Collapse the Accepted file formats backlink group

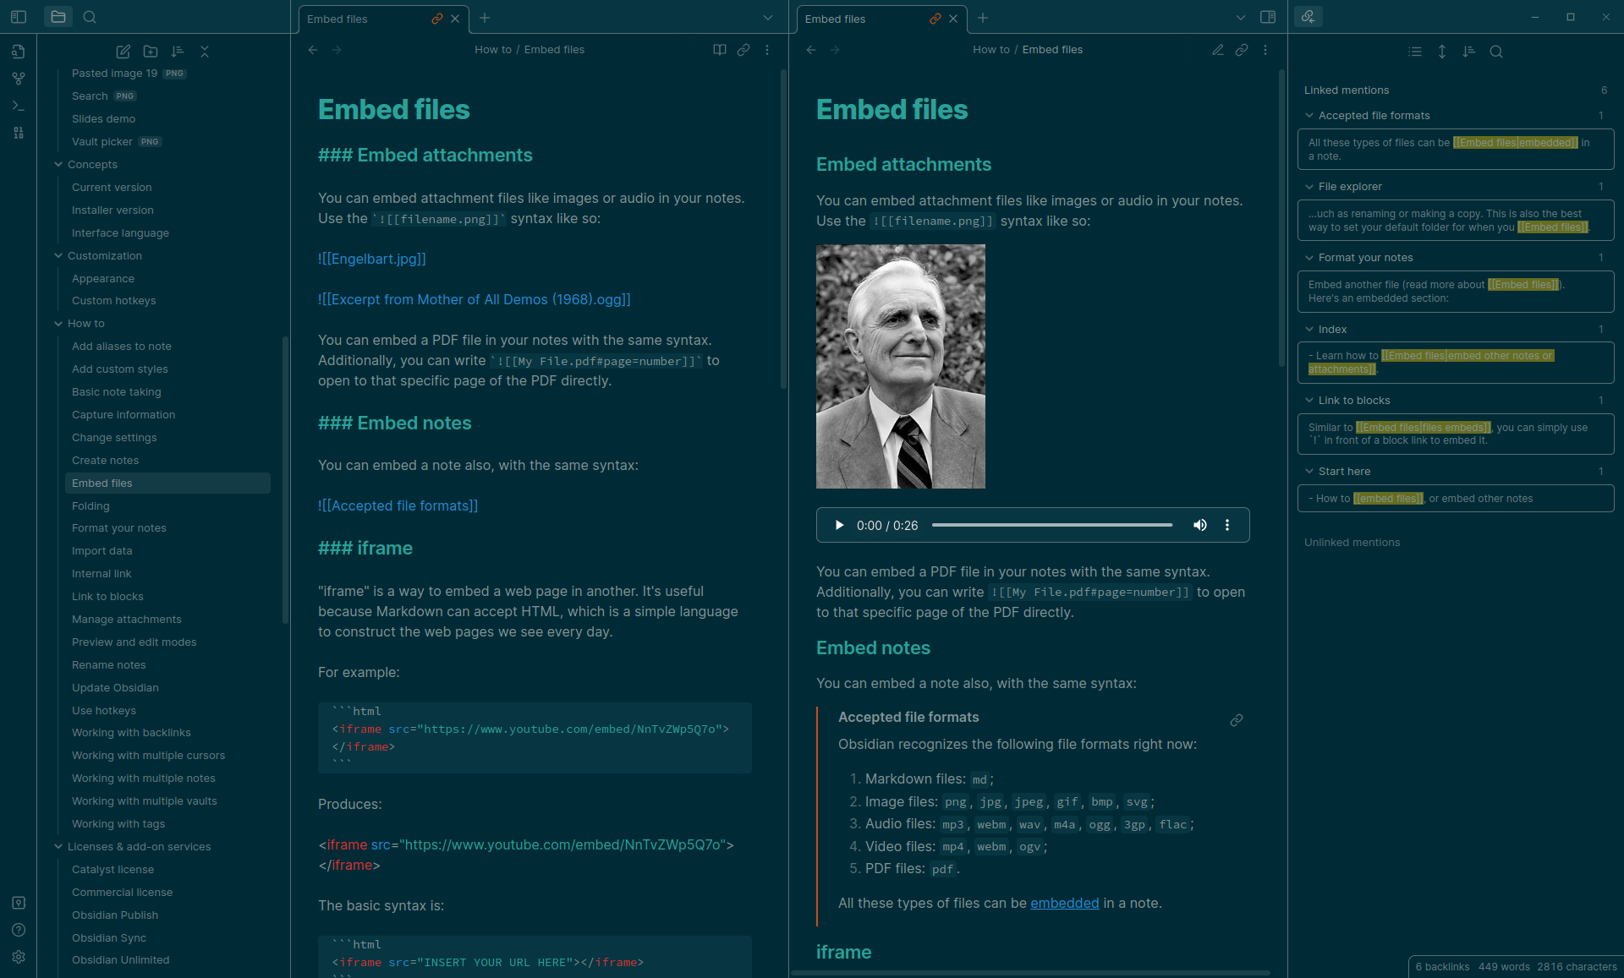point(1309,116)
